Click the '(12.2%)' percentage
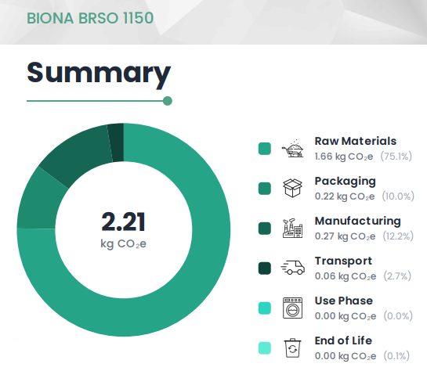 [x=398, y=236]
